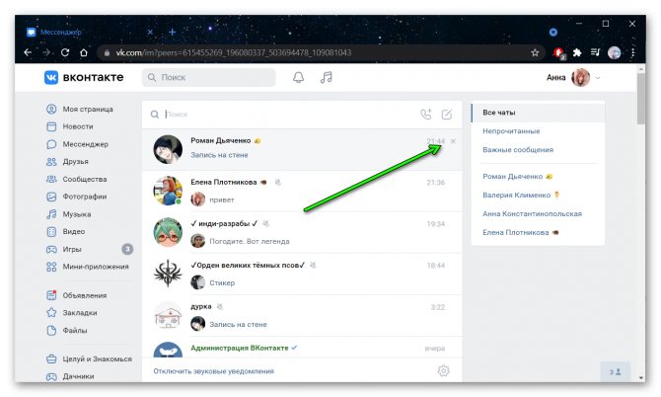
Task: Open Закладки in sidebar
Action: [72, 313]
